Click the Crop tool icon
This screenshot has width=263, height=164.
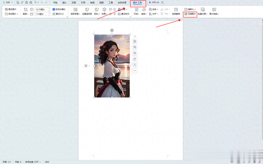pos(25,9)
